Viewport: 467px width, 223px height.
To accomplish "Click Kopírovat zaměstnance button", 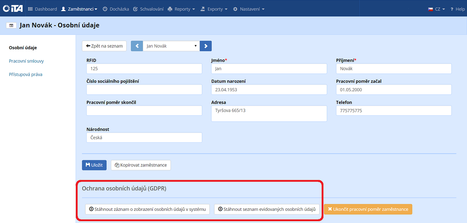I will (x=141, y=165).
